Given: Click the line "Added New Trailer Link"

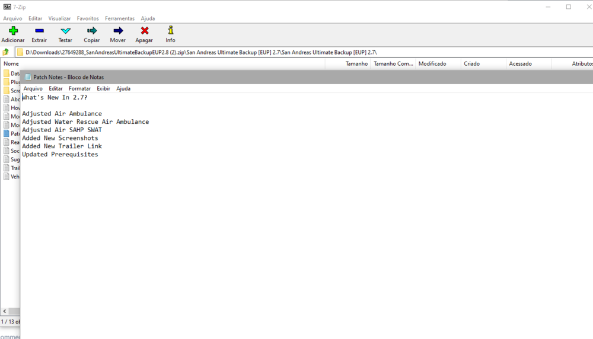Looking at the screenshot, I should click(62, 146).
